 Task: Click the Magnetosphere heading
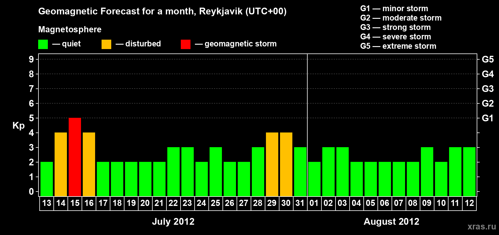coord(70,30)
